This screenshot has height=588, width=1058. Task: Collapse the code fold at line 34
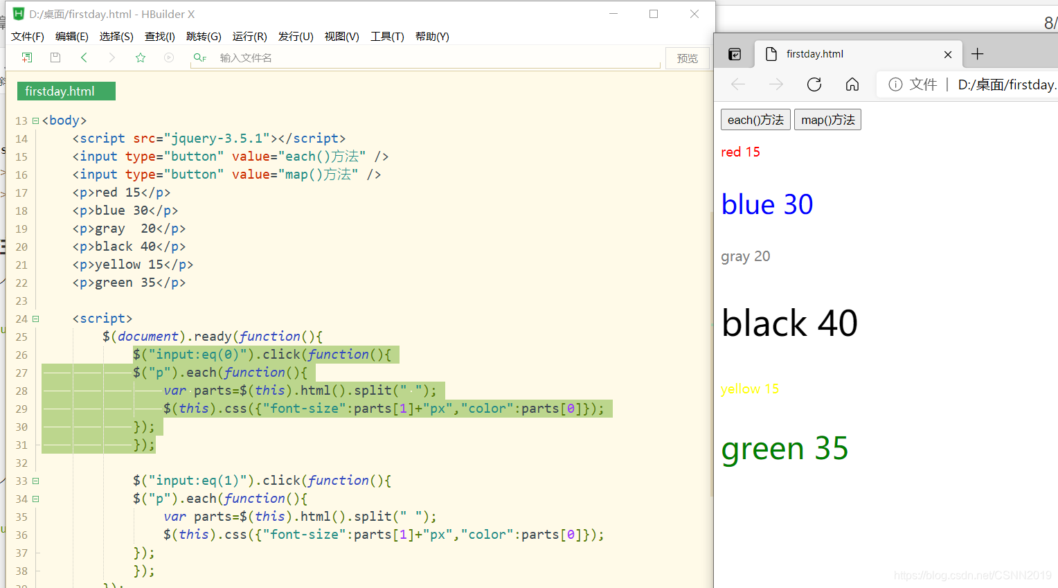(x=35, y=499)
